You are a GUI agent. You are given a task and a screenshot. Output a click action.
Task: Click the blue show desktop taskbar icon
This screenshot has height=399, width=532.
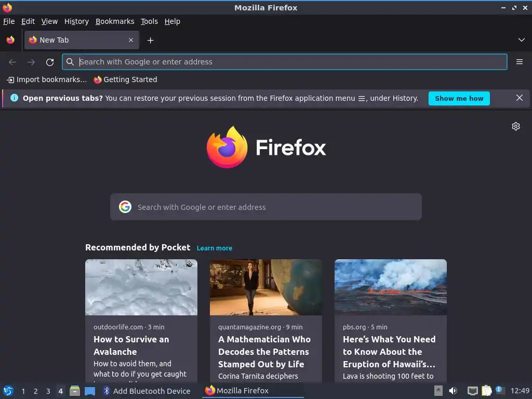[x=90, y=391]
